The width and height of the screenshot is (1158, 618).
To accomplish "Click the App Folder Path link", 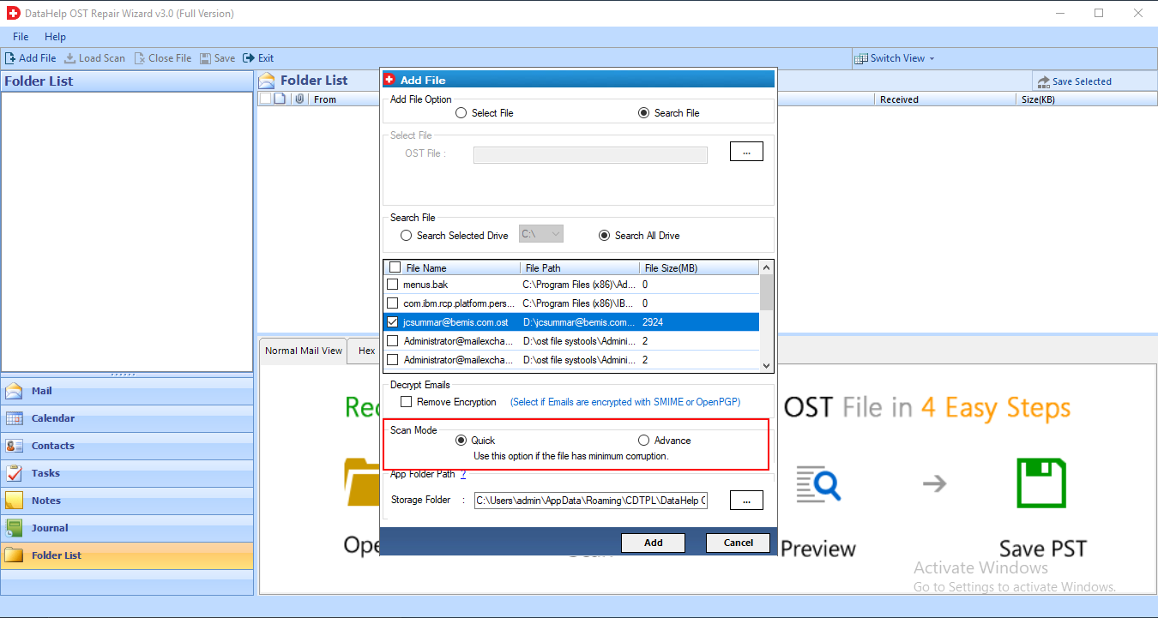I will coord(462,473).
